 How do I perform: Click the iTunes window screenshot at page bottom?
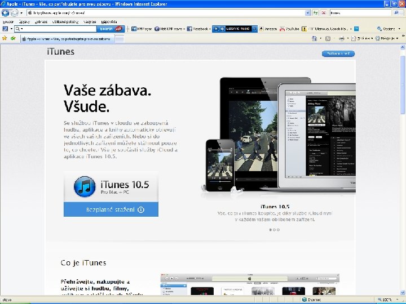pos(250,284)
